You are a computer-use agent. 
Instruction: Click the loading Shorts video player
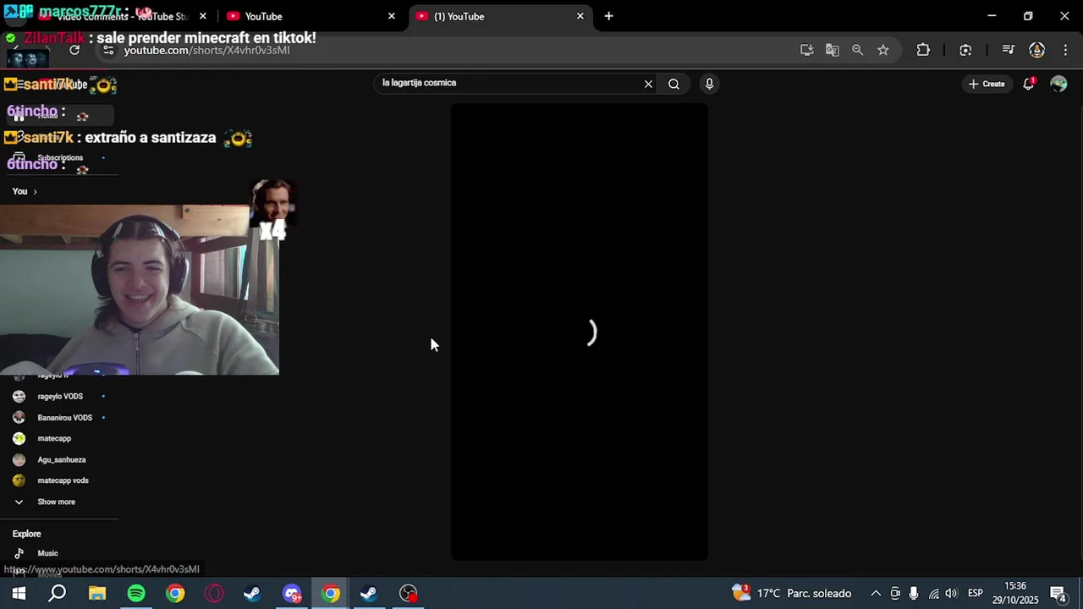(580, 332)
